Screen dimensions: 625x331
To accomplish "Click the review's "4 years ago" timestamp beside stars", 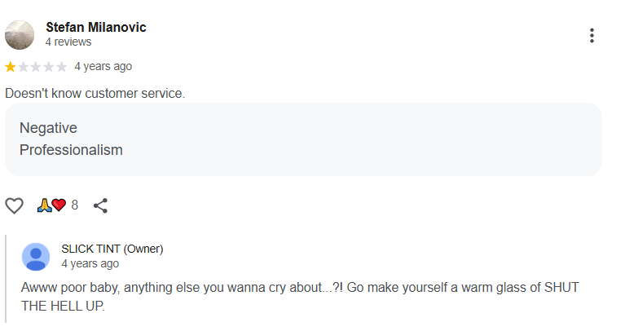I will [103, 67].
